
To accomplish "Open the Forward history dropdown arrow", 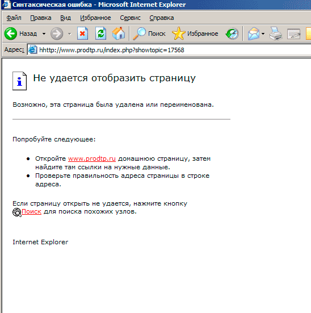I will [69, 34].
